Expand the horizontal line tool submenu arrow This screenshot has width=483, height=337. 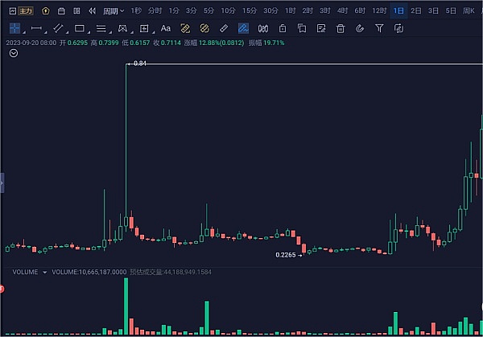[x=46, y=32]
